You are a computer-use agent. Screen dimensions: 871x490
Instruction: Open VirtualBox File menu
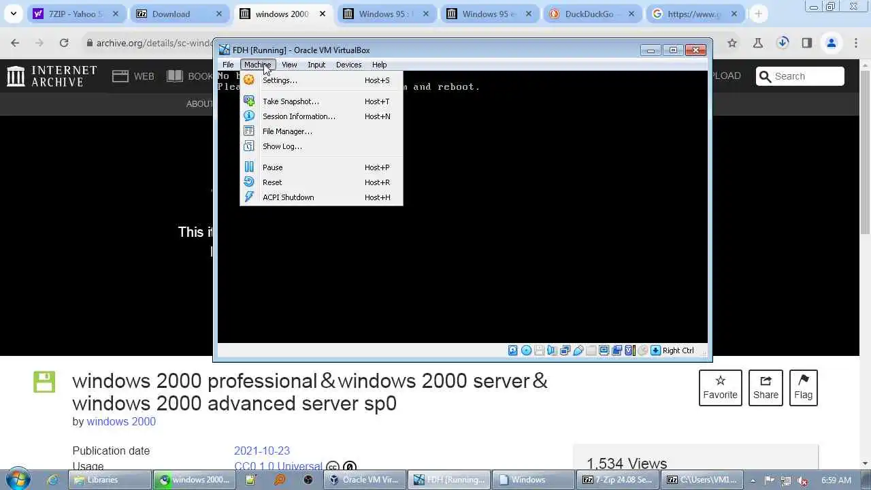228,65
